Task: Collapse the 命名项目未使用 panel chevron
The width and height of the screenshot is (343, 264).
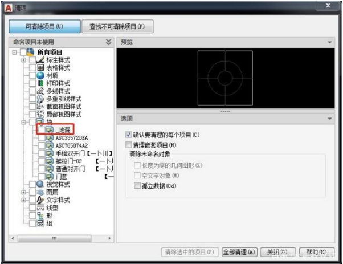Action: 108,42
